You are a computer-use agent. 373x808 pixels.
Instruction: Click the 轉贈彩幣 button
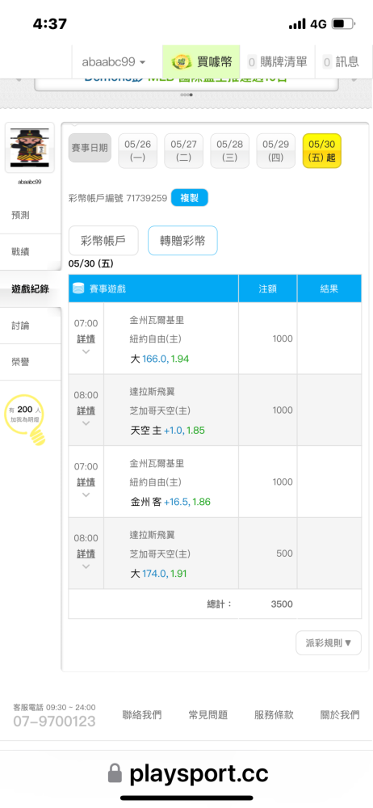pos(182,240)
